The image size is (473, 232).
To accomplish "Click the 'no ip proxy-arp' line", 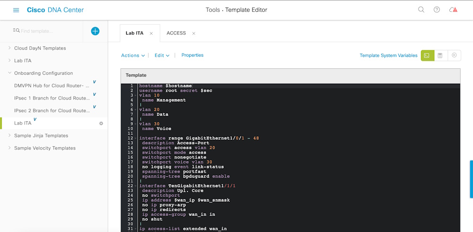I will pos(164,205).
